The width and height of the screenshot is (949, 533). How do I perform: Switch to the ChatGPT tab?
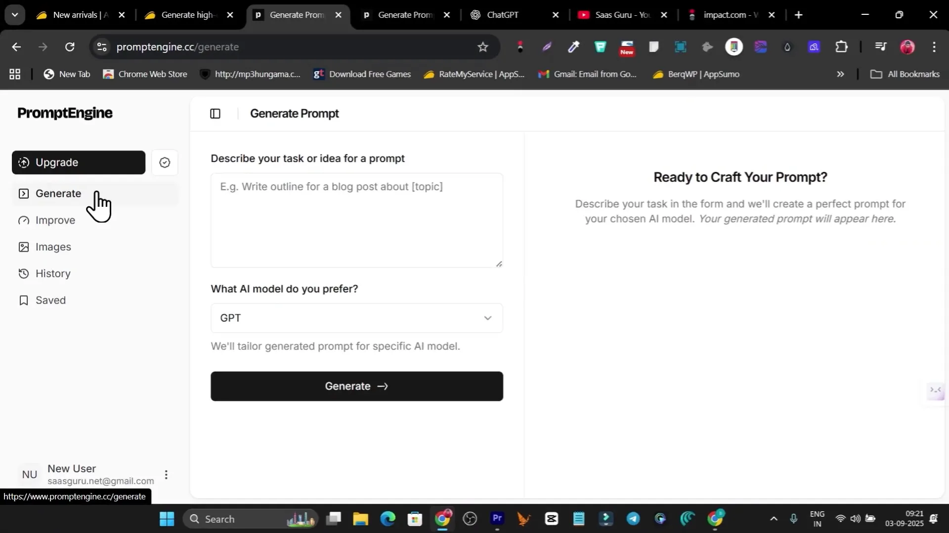tap(515, 15)
